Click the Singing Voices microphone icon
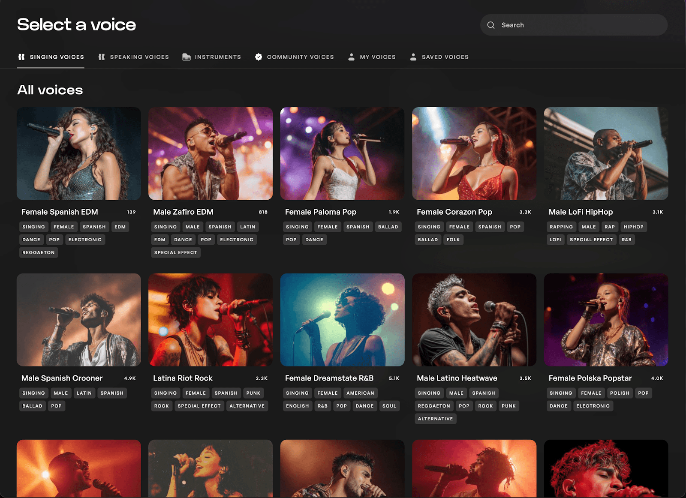The height and width of the screenshot is (498, 686). [x=21, y=57]
